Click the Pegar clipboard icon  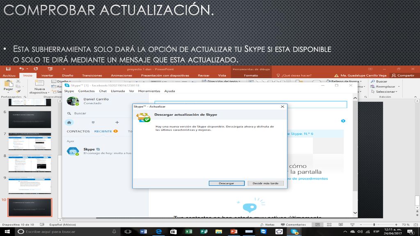coord(8,84)
